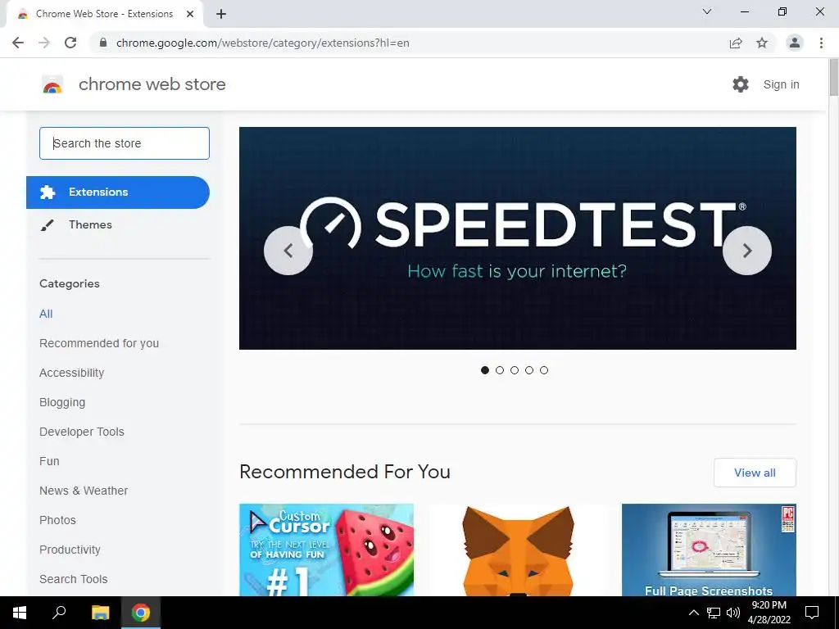
Task: Open the taskbar clock and date
Action: pos(769,613)
